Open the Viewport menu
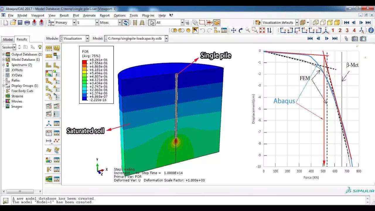 pos(37,16)
